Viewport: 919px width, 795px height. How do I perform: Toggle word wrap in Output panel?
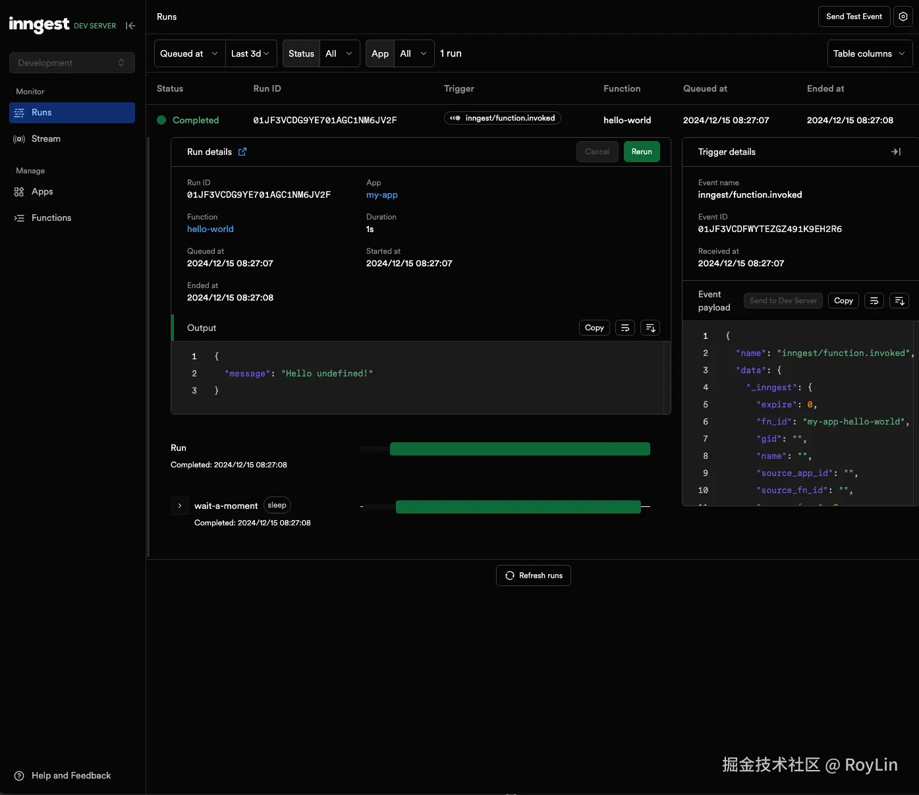coord(625,328)
